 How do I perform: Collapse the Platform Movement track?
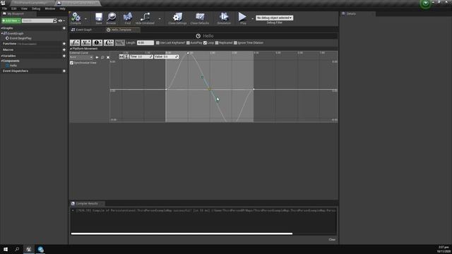[71, 49]
